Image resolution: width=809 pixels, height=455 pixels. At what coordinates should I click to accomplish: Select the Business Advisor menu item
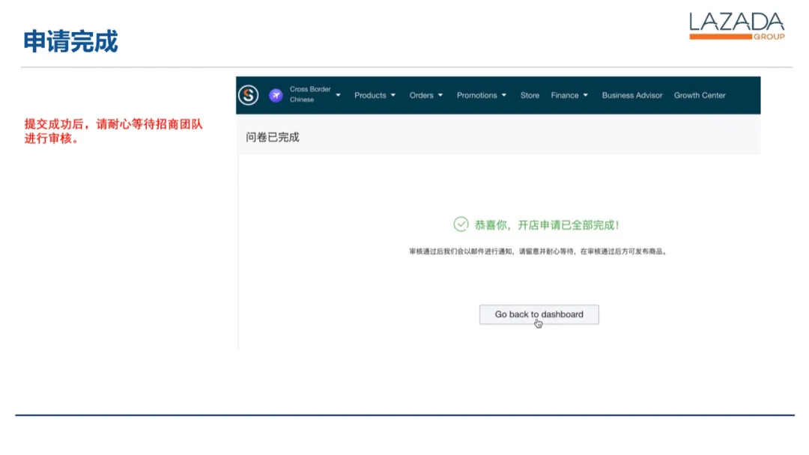click(631, 95)
